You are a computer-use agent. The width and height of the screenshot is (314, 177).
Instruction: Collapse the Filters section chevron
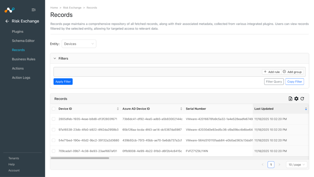55,58
